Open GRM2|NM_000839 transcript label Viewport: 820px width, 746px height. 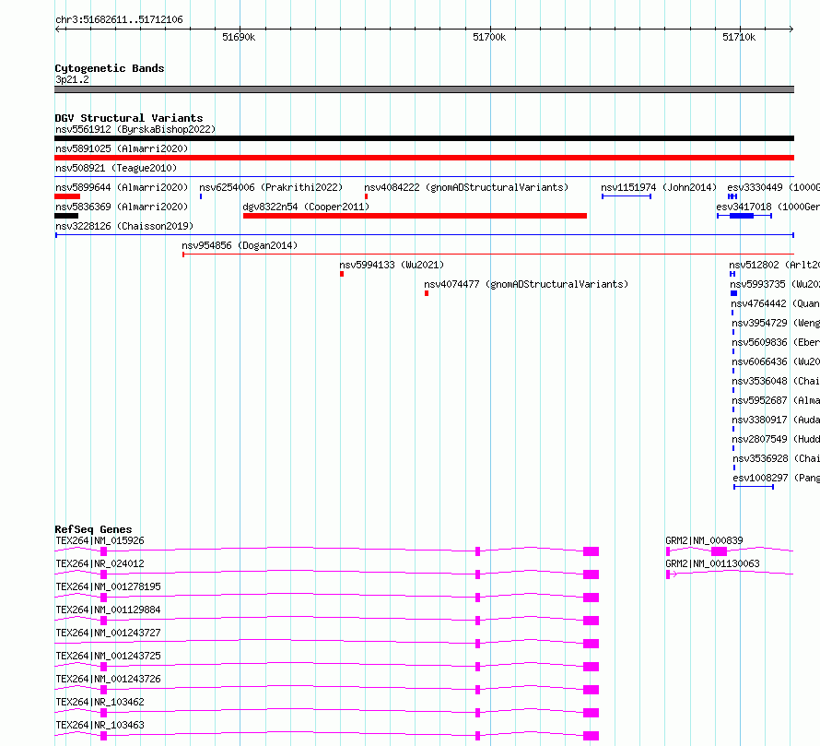[704, 540]
